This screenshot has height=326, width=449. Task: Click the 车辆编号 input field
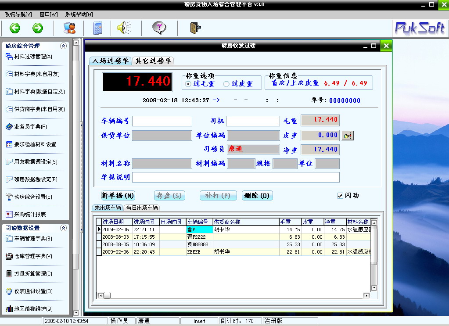pos(162,121)
